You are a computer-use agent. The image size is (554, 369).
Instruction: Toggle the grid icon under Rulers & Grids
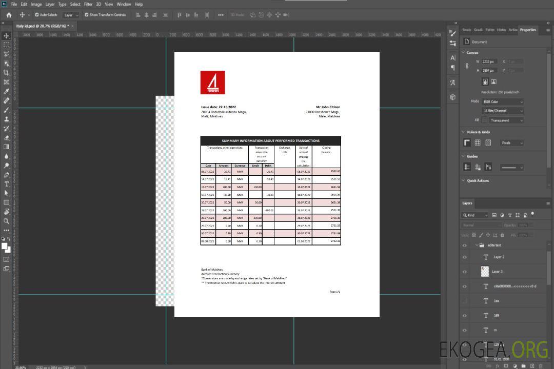[477, 143]
